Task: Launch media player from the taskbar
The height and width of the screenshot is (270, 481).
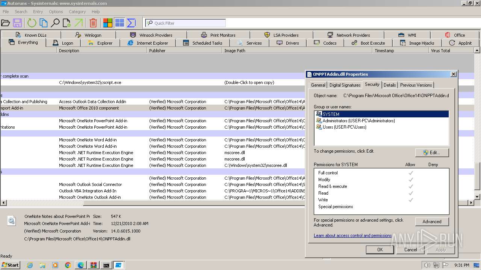Action: 55,265
